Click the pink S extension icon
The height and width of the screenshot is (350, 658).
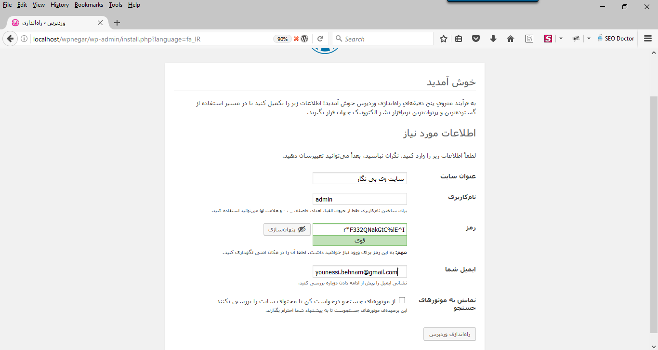[x=548, y=39]
